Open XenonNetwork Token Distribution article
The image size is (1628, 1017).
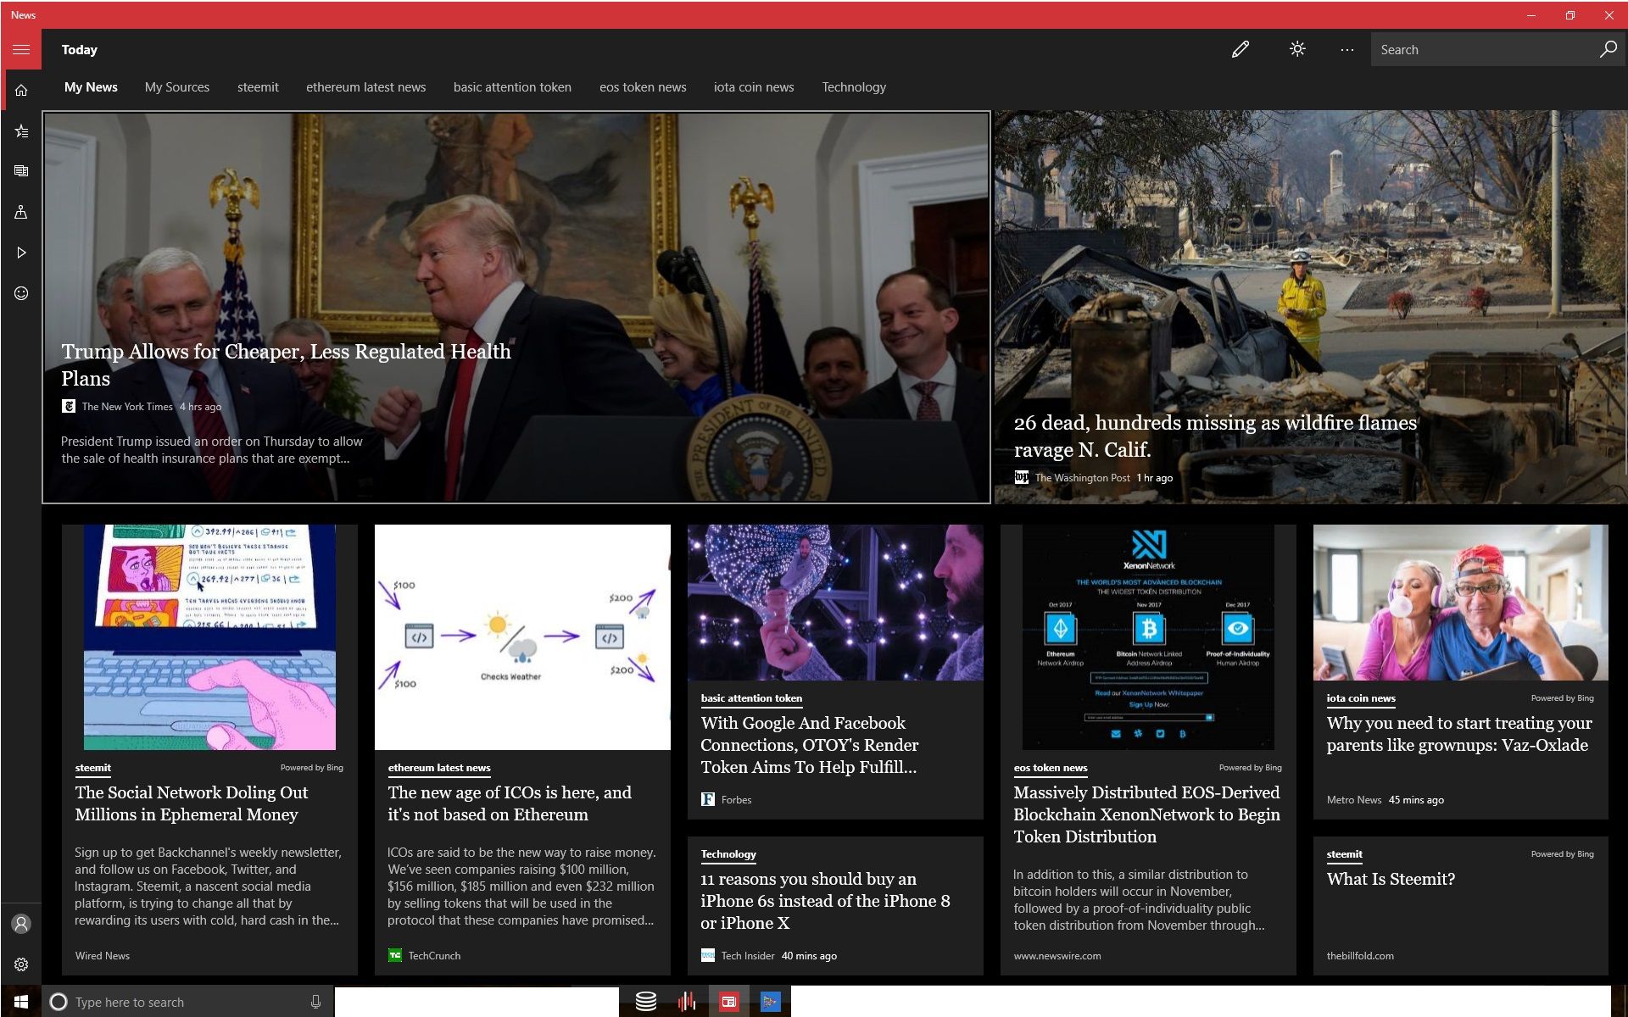click(1146, 814)
